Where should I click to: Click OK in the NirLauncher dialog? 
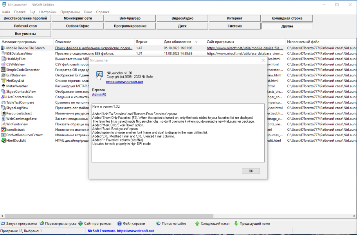point(251,171)
